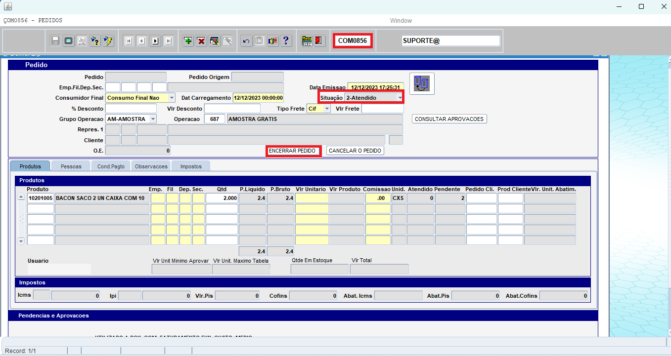Click the red Exit door icon
This screenshot has height=356, width=671.
point(319,41)
